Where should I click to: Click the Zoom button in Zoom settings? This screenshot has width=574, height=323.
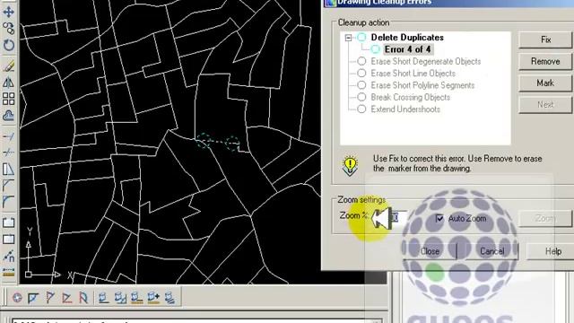(x=545, y=219)
